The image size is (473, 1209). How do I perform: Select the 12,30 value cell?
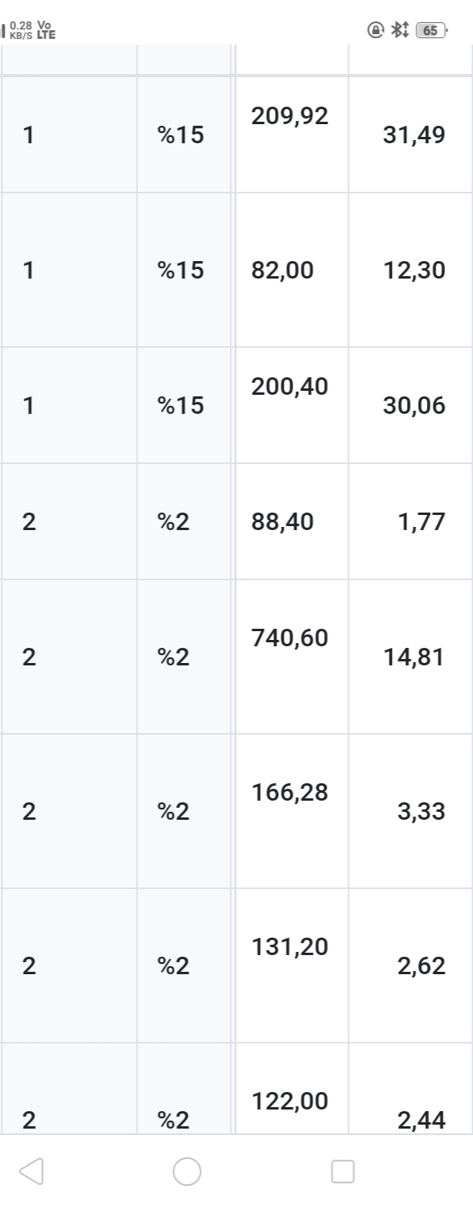click(x=410, y=270)
